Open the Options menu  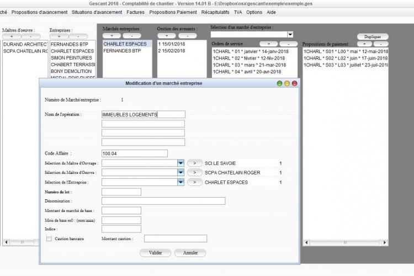click(x=254, y=12)
